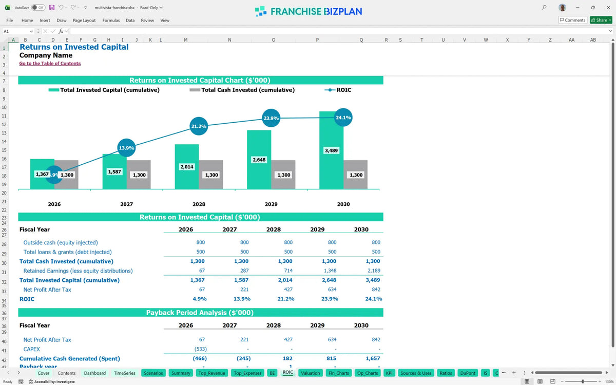
Task: Click the Total Invested Capital legend entry
Action: 104,90
